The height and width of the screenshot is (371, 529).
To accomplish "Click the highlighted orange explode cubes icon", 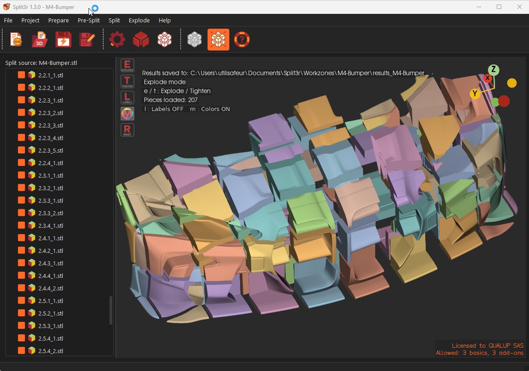I will click(x=218, y=39).
